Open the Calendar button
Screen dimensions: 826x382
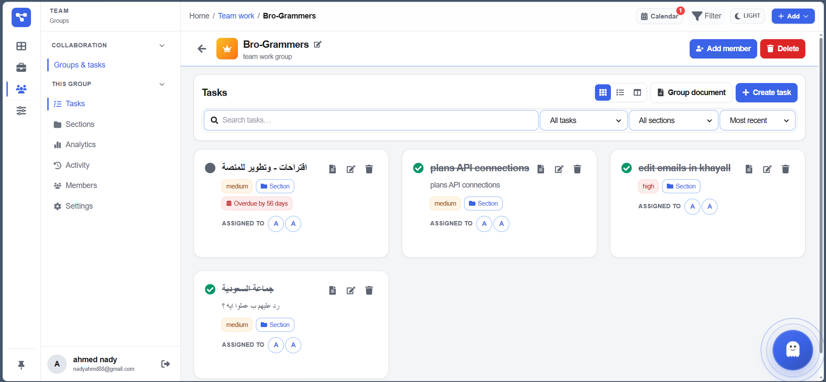(660, 16)
